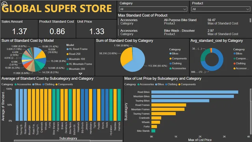Click the 113.35K (65.42%) pie data label

click(x=157, y=66)
